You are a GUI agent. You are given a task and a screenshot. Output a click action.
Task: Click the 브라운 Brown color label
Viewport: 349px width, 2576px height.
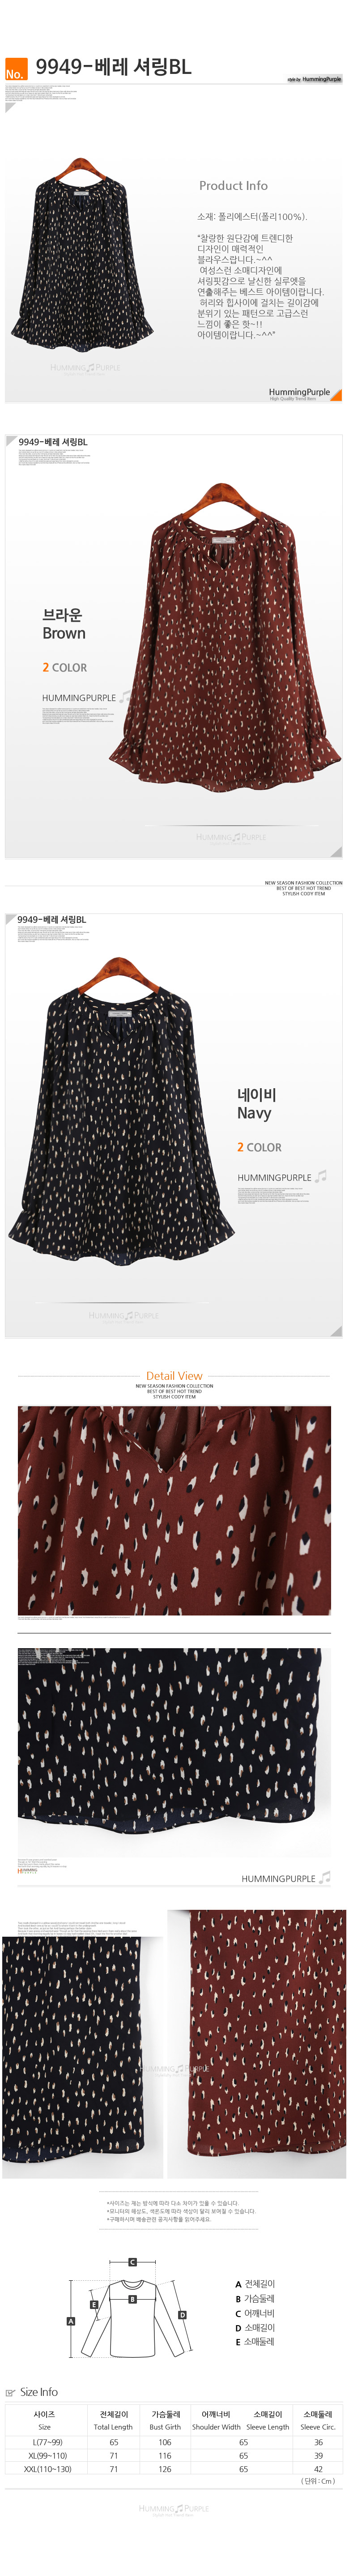click(x=64, y=624)
